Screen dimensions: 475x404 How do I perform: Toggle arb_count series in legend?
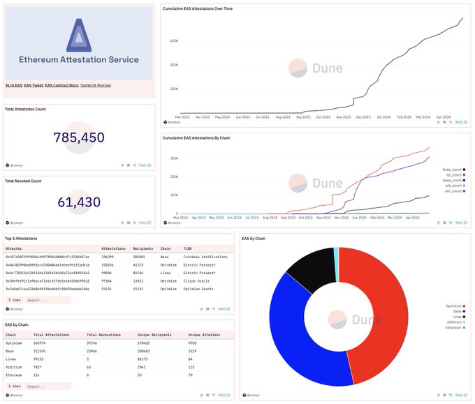click(x=455, y=186)
